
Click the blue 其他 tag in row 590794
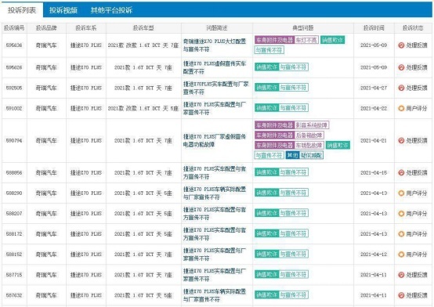pos(292,155)
